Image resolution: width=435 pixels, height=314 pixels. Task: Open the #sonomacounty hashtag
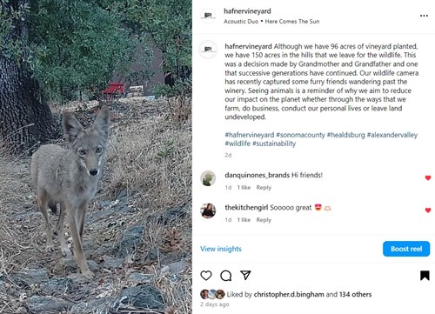click(300, 135)
